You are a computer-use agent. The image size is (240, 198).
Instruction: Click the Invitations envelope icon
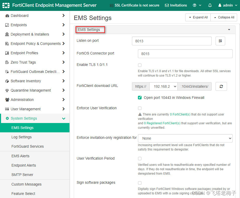tap(167, 5)
